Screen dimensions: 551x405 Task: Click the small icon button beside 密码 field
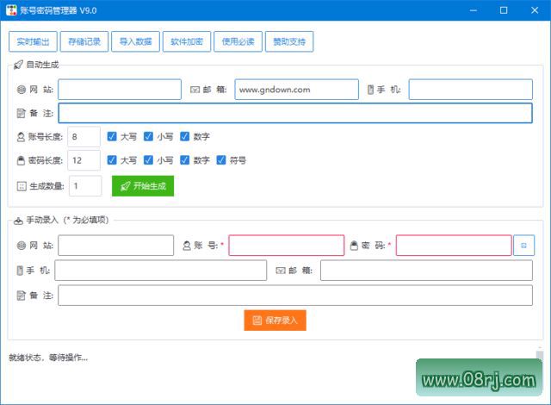523,246
